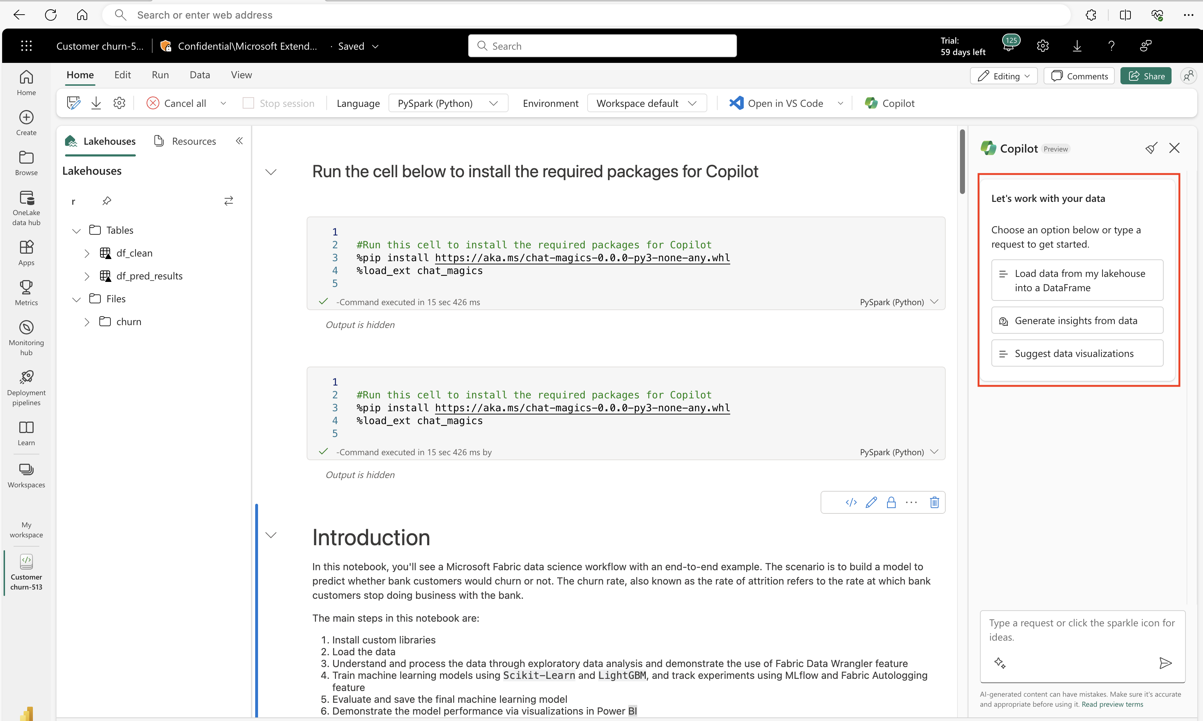Screen dimensions: 1203x721
Task: Expand Open in VS Code options arrow
Action: (840, 103)
